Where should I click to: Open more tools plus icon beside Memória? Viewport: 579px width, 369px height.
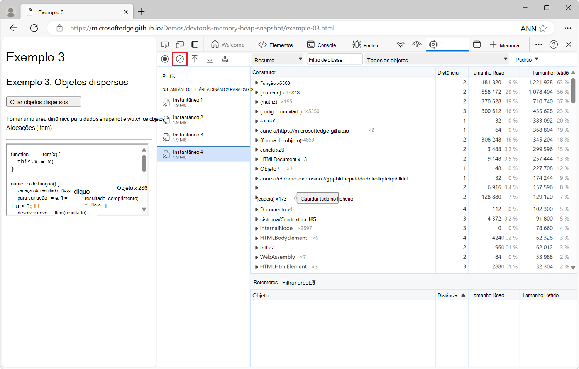[x=493, y=45]
